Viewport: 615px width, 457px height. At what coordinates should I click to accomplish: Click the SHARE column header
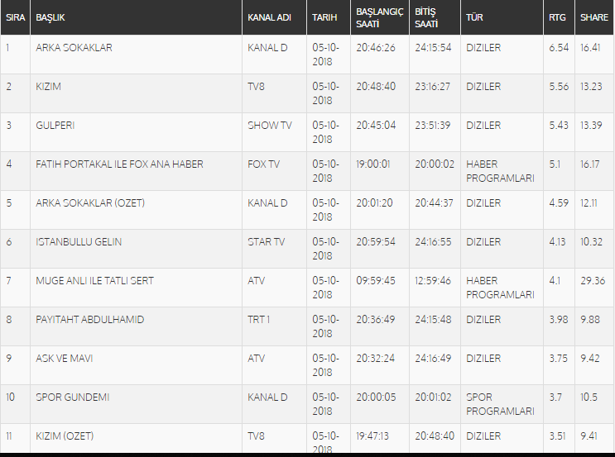(x=594, y=17)
